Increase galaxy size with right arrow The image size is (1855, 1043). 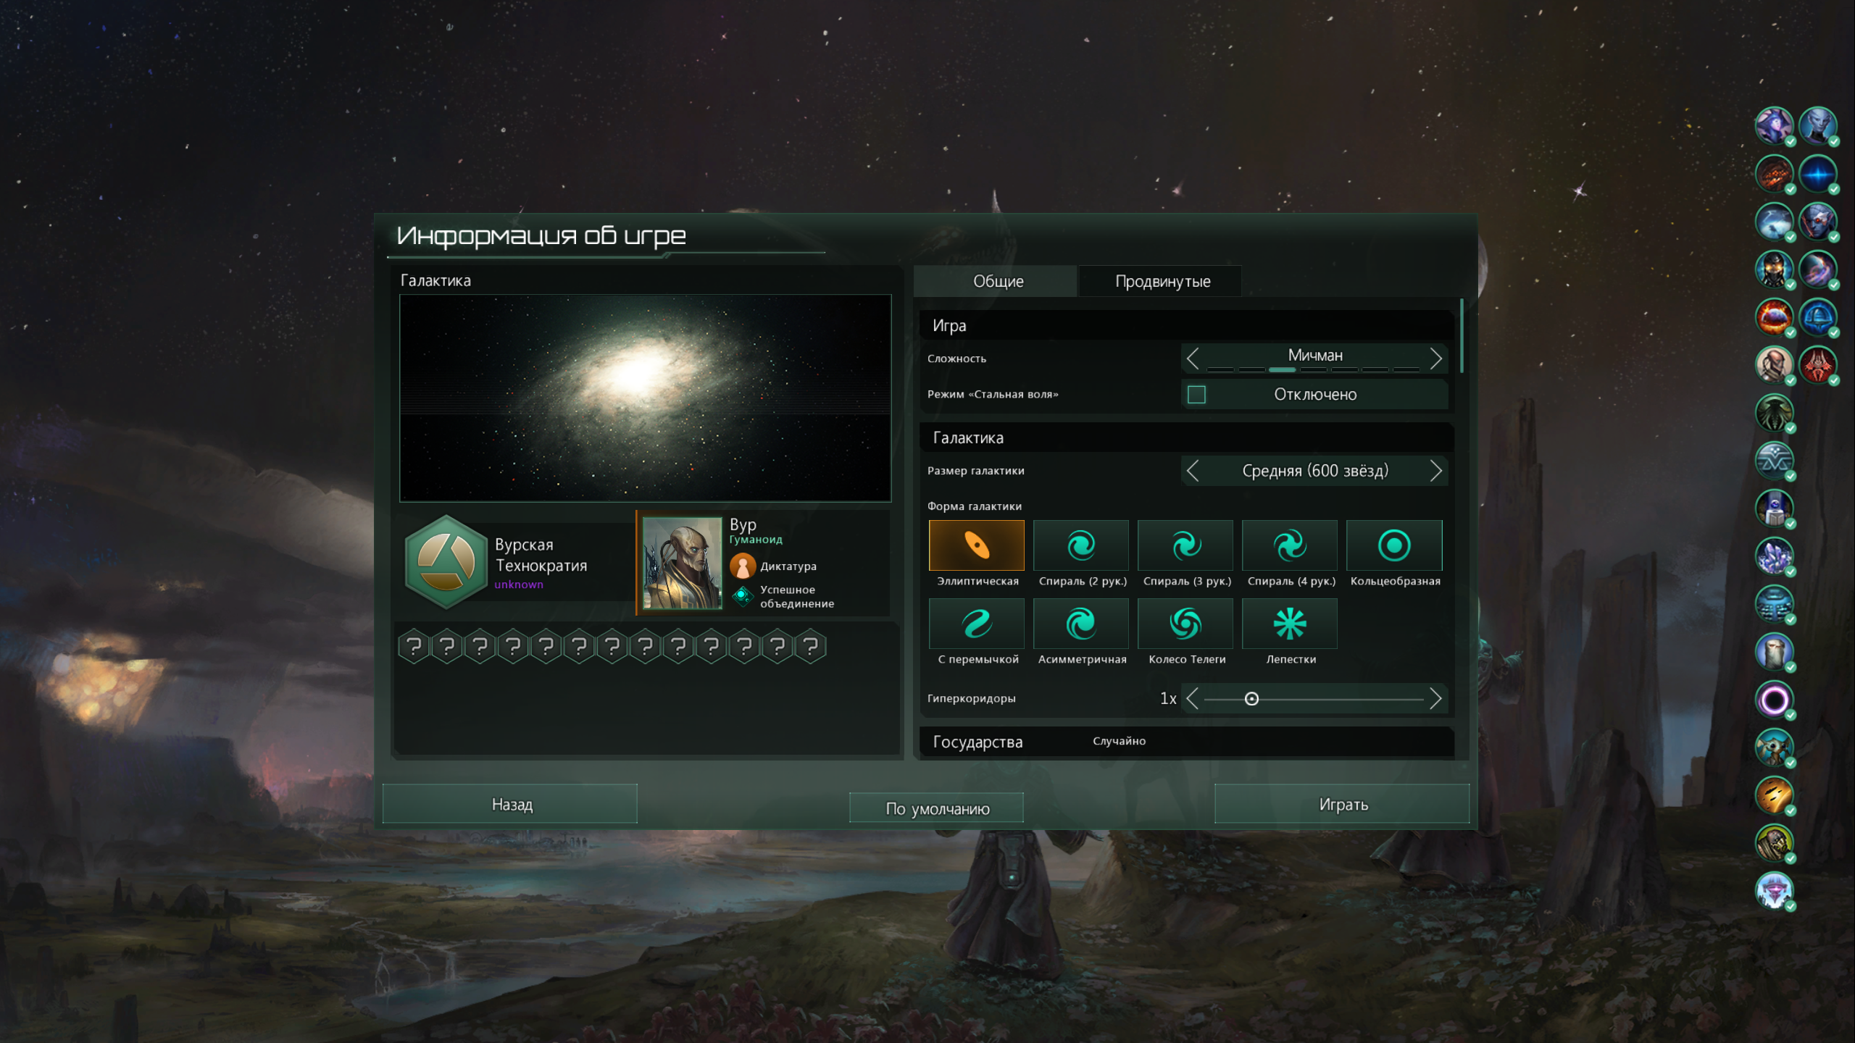point(1435,471)
